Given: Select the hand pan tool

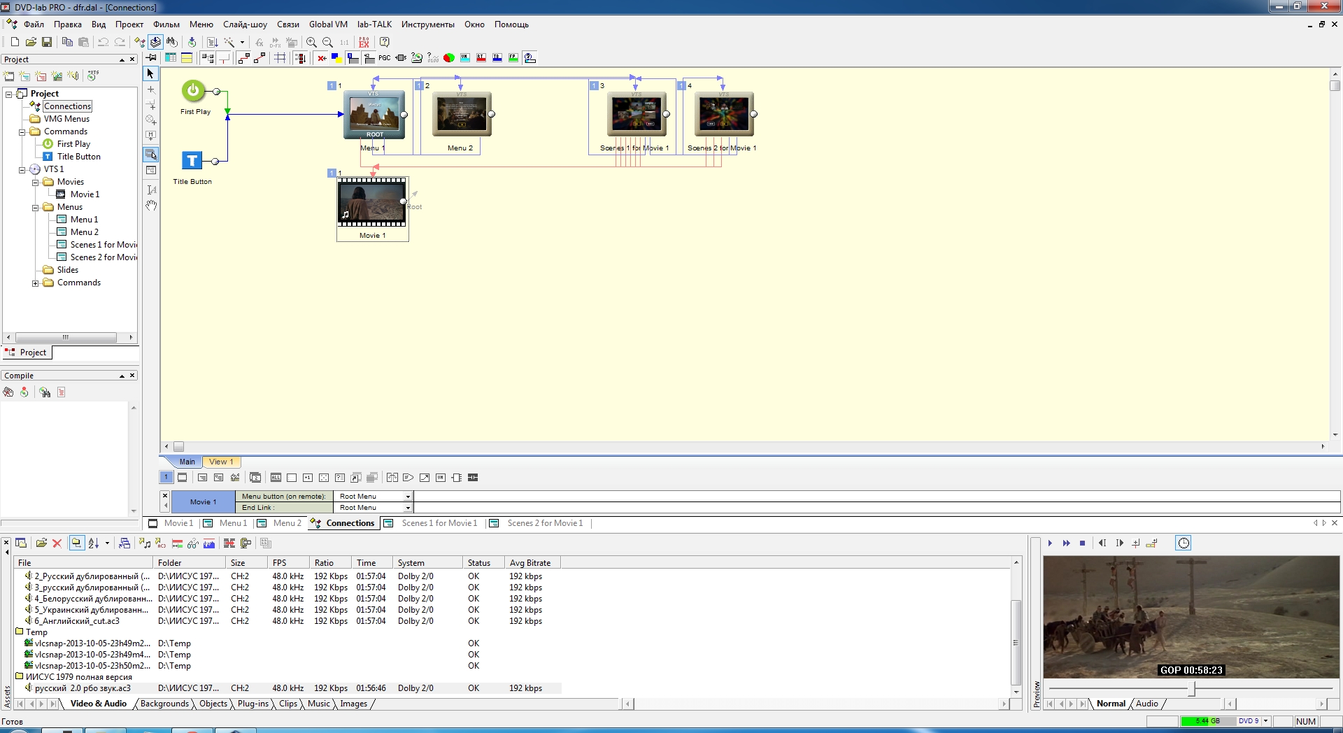Looking at the screenshot, I should 151,206.
